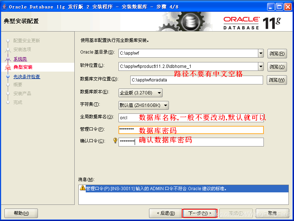Open the 先决条件检查 step link
Image resolution: width=294 pixels, height=221 pixels.
pyautogui.click(x=27, y=76)
